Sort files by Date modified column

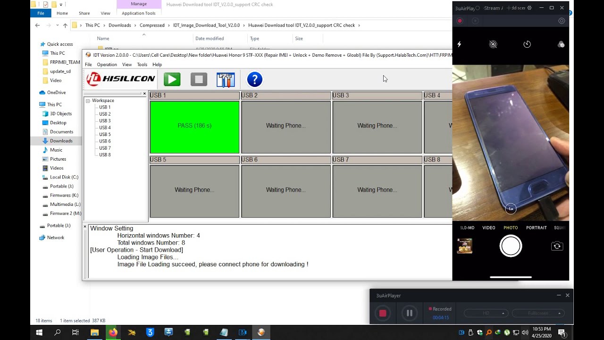click(x=210, y=39)
